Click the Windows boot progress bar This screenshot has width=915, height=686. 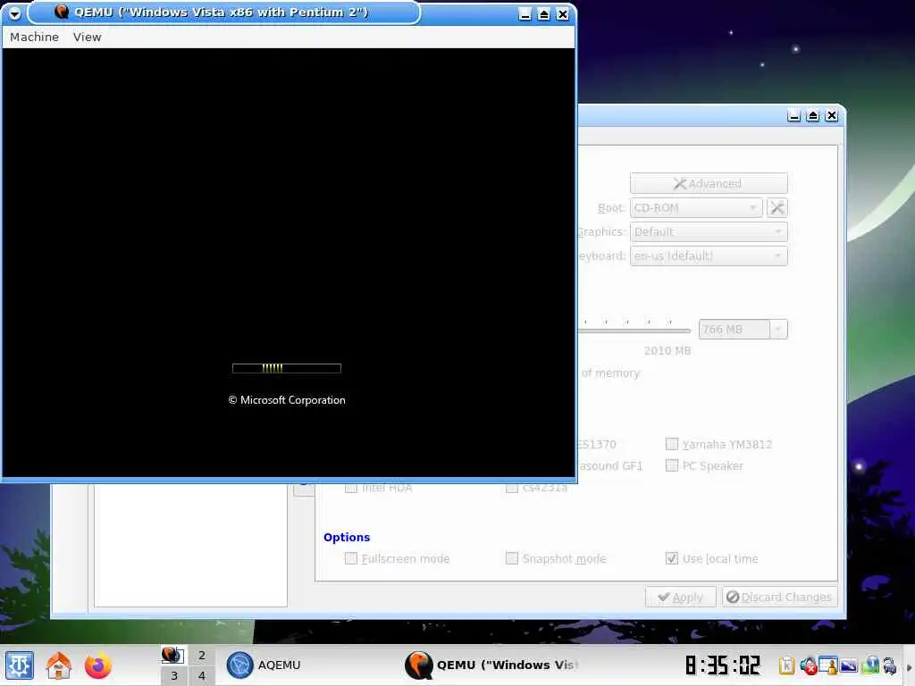click(x=287, y=368)
